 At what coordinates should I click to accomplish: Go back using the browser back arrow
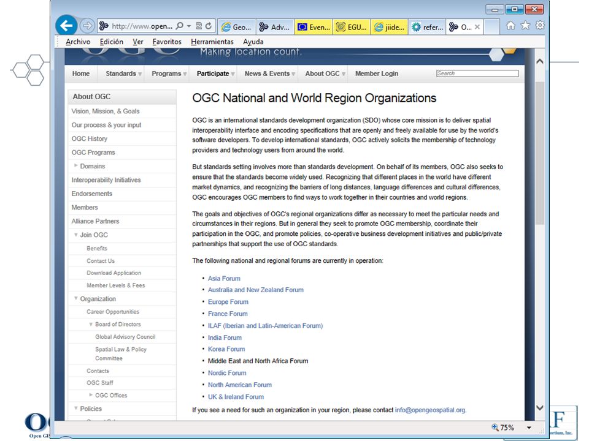[x=66, y=26]
